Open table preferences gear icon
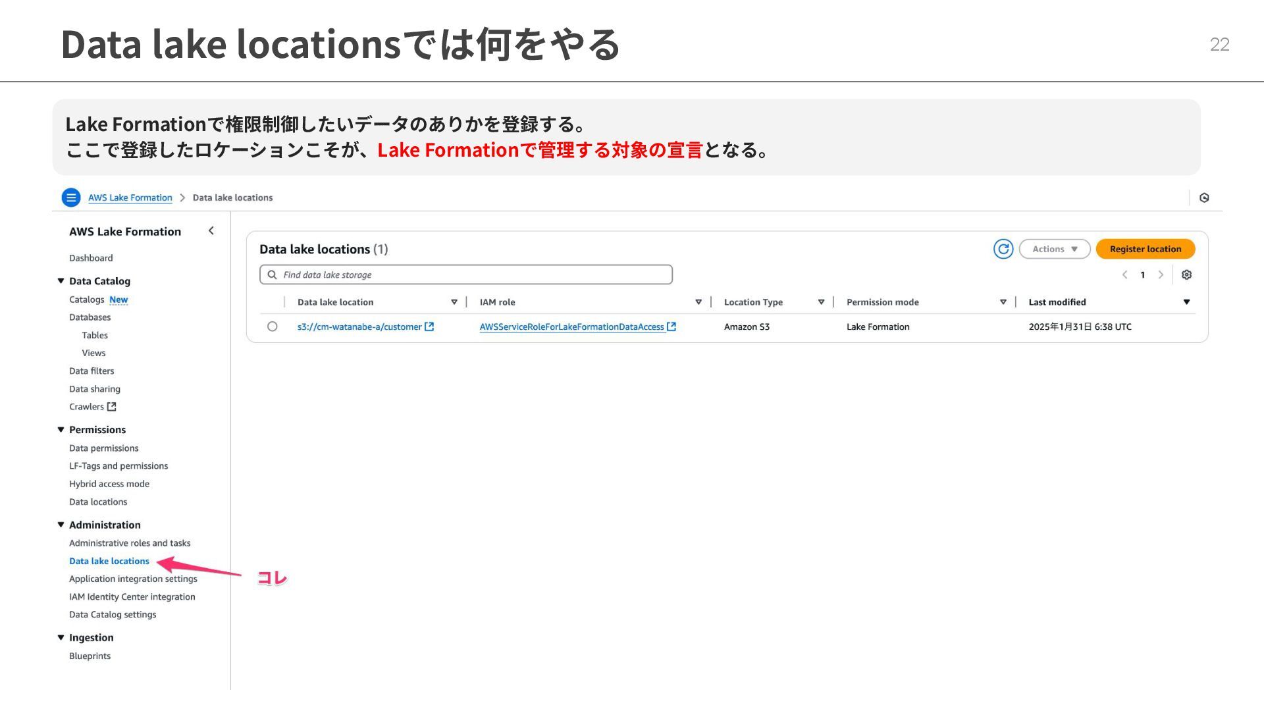 [x=1186, y=275]
